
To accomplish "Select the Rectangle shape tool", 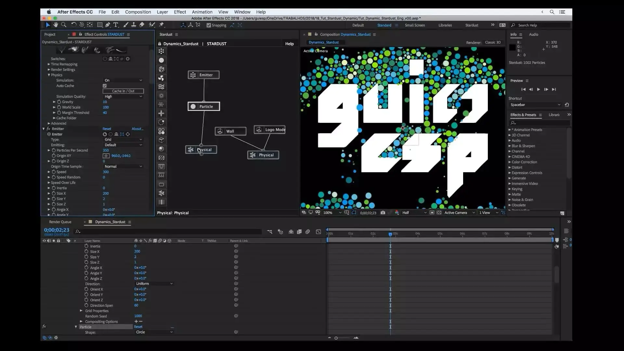I will coord(100,25).
